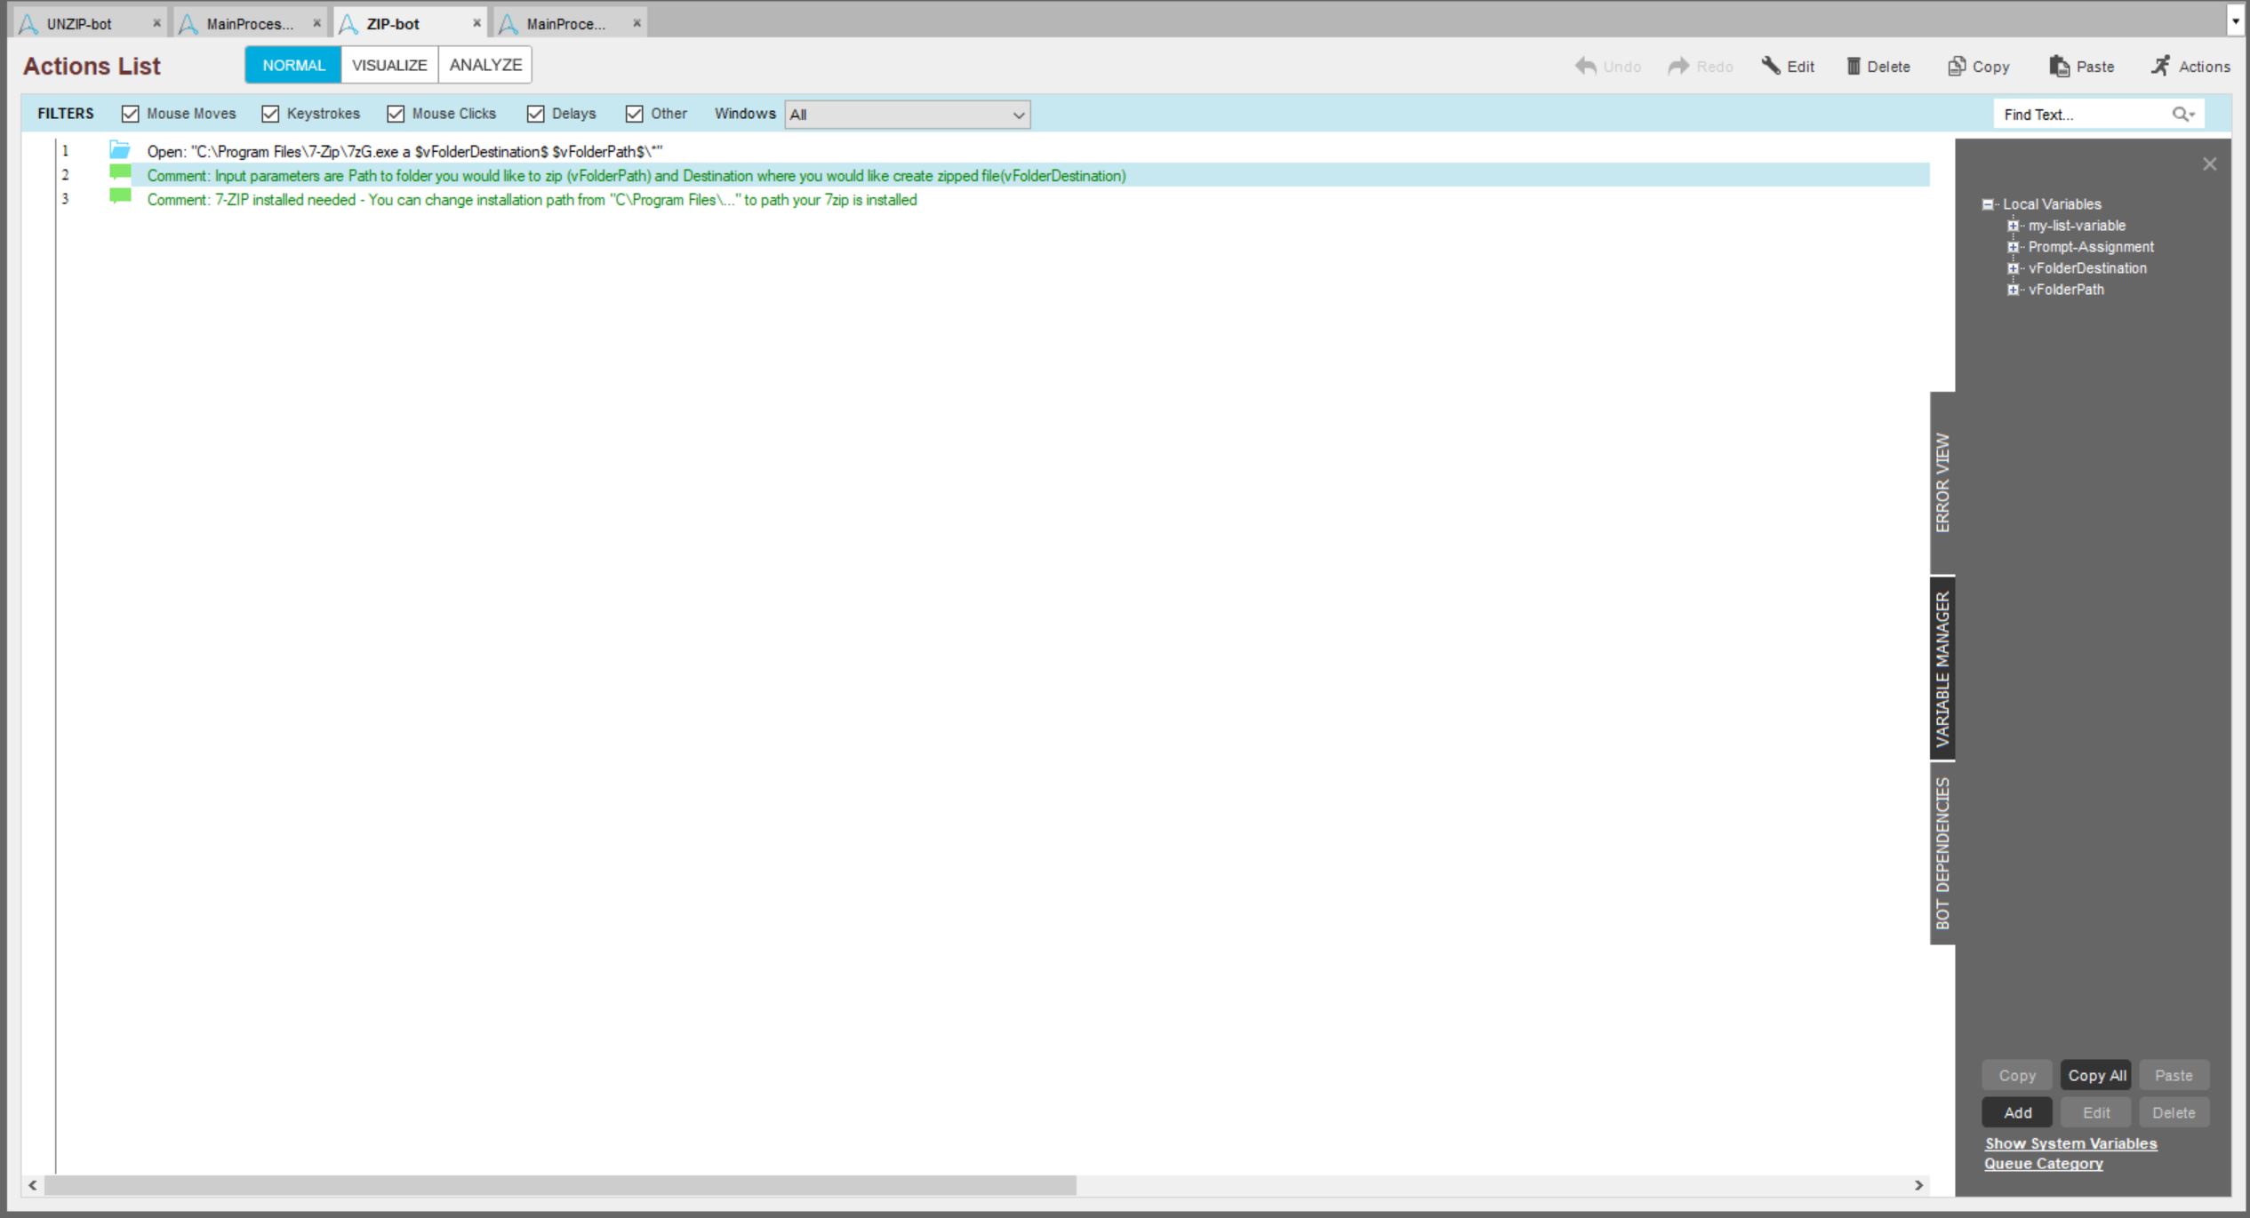This screenshot has height=1218, width=2250.
Task: Collapse the Local Variables tree
Action: pos(1988,204)
